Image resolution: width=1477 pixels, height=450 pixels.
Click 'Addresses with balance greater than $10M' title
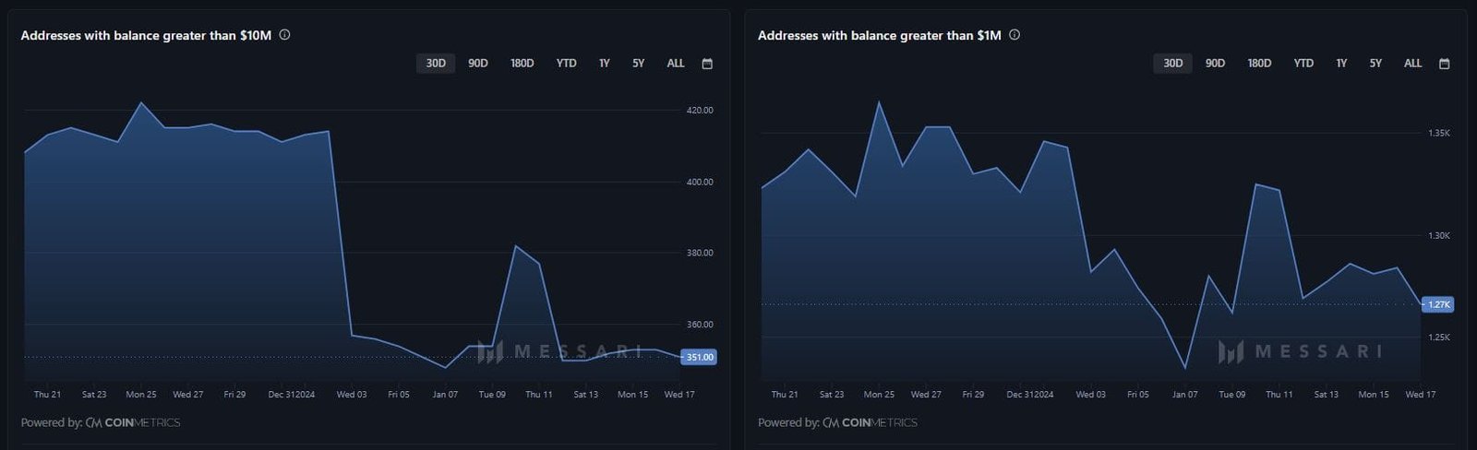[146, 35]
